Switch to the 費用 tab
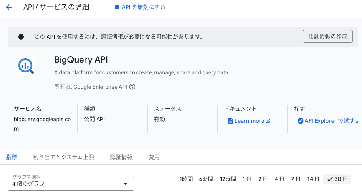Viewport: 362px width, 196px height. [x=154, y=157]
